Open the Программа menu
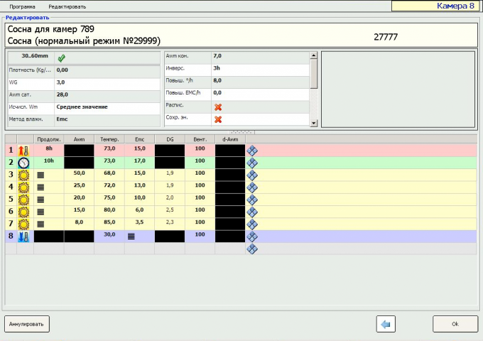This screenshot has width=483, height=341. [x=22, y=6]
